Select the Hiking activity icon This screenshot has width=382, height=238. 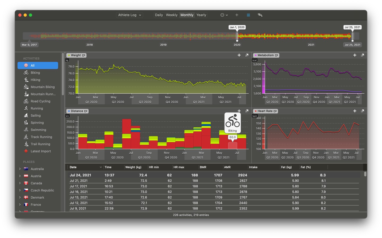pyautogui.click(x=26, y=80)
